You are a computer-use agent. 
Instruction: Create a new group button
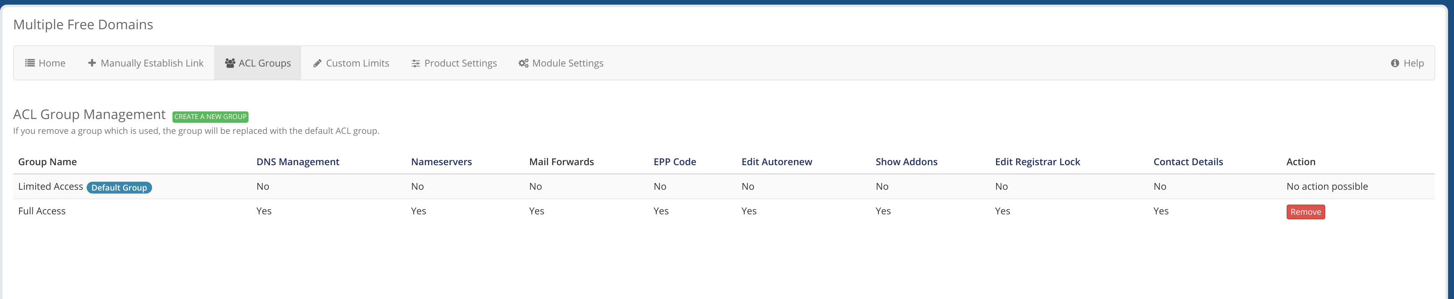point(211,116)
